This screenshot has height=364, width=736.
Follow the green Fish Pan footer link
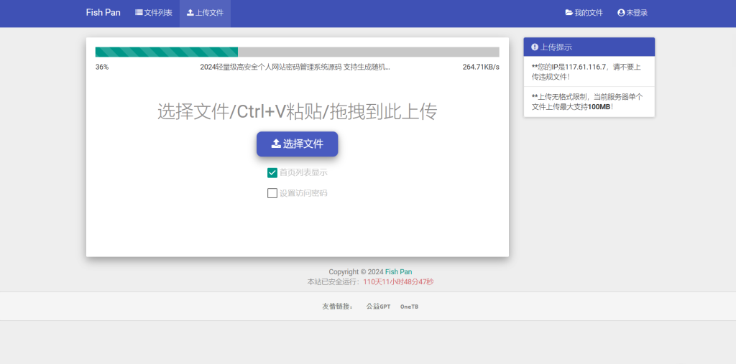(x=398, y=272)
